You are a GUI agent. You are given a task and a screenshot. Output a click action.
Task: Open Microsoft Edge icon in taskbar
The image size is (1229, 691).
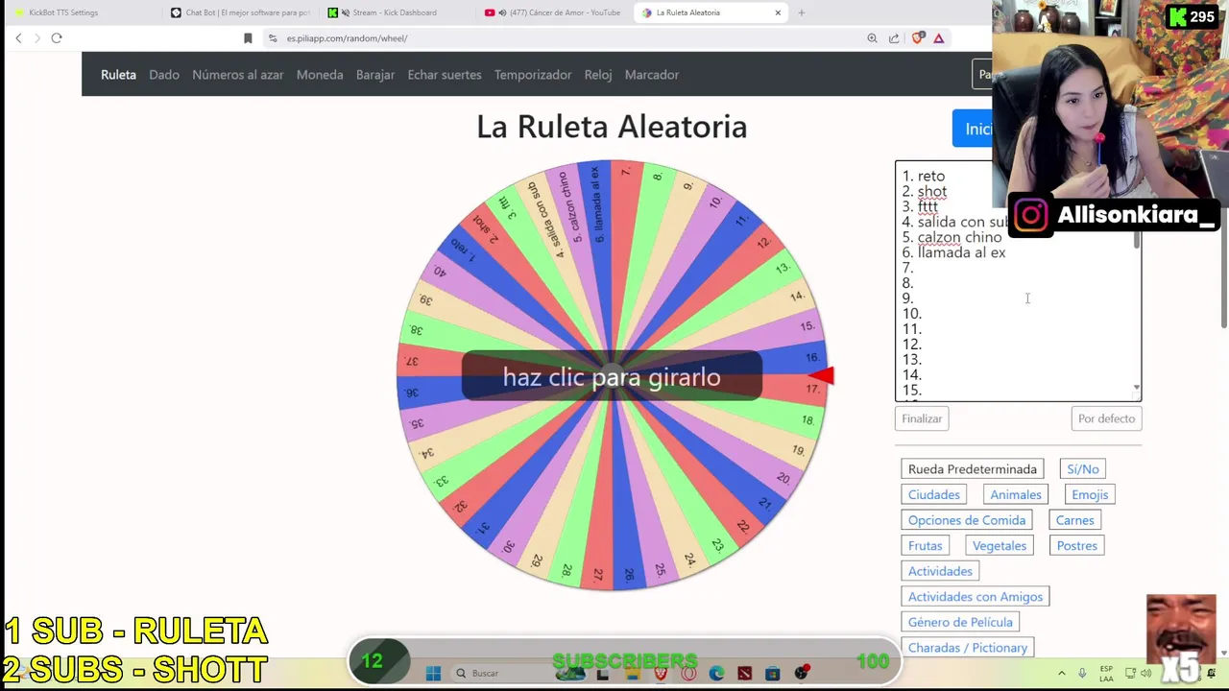click(x=716, y=674)
